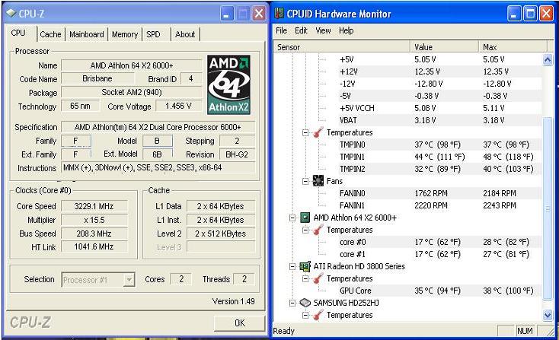Switch to the Memory tab
559x340 pixels.
(x=124, y=34)
